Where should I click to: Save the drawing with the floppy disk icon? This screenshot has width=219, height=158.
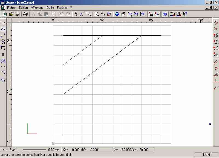(18, 14)
